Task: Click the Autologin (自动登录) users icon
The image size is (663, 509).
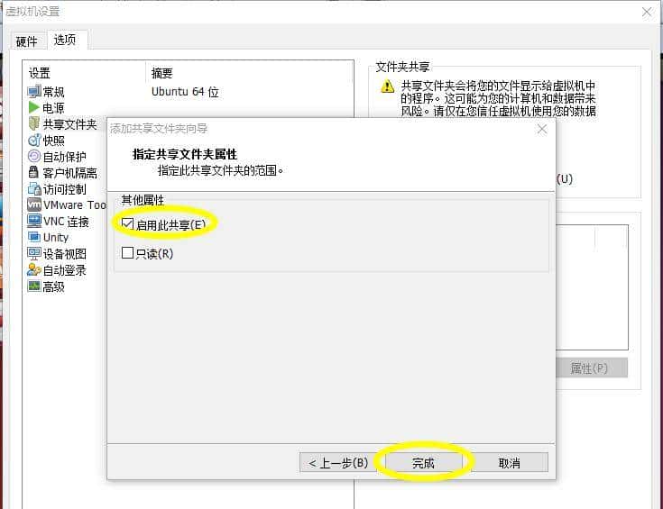Action: tap(34, 270)
